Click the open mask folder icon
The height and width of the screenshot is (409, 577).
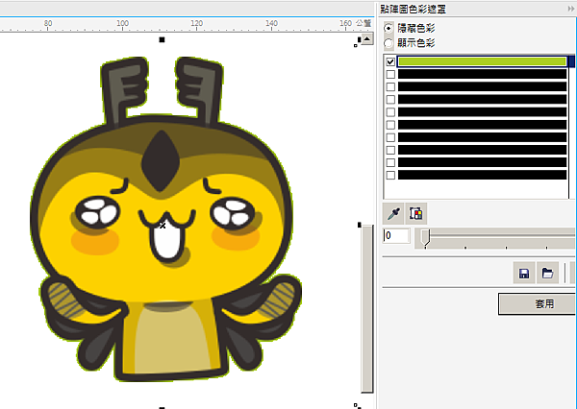[x=547, y=274]
